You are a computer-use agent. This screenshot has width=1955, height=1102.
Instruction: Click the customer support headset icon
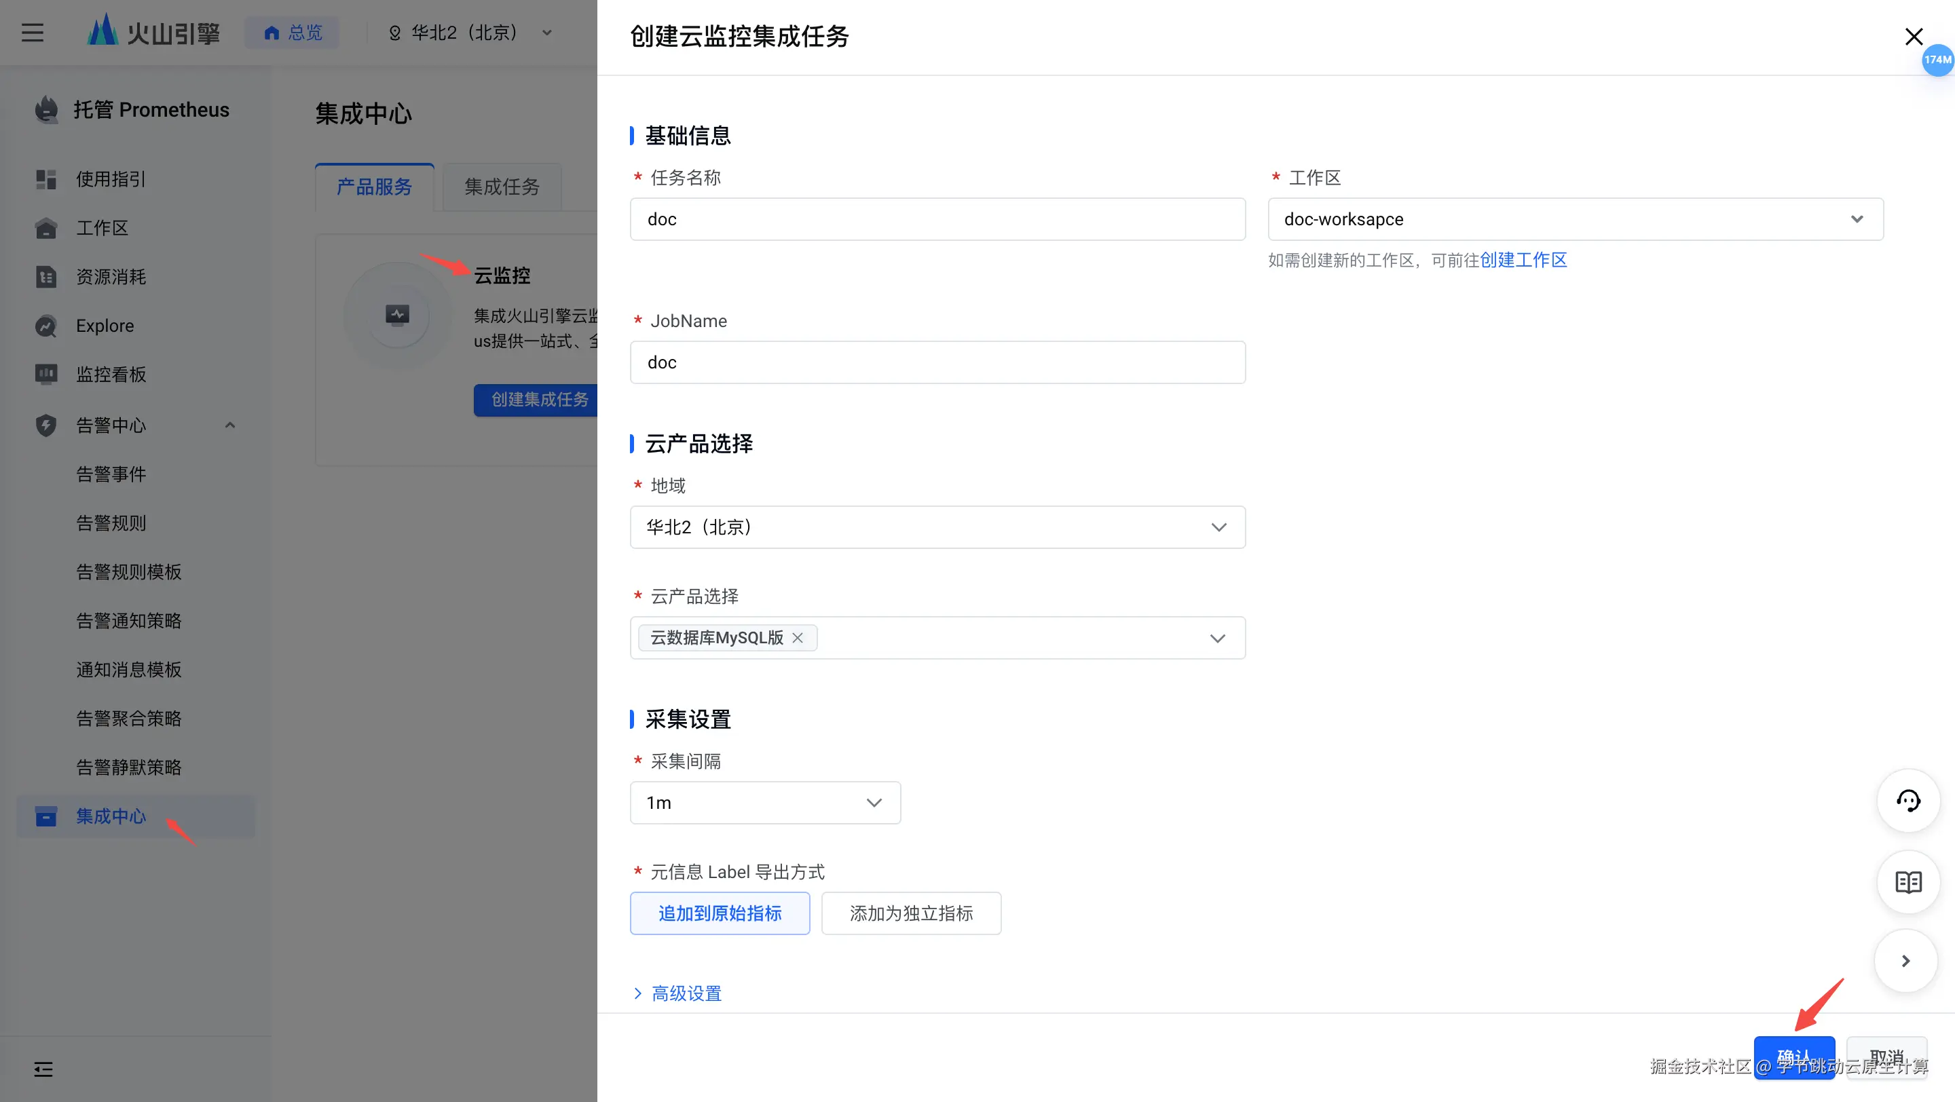click(1908, 801)
